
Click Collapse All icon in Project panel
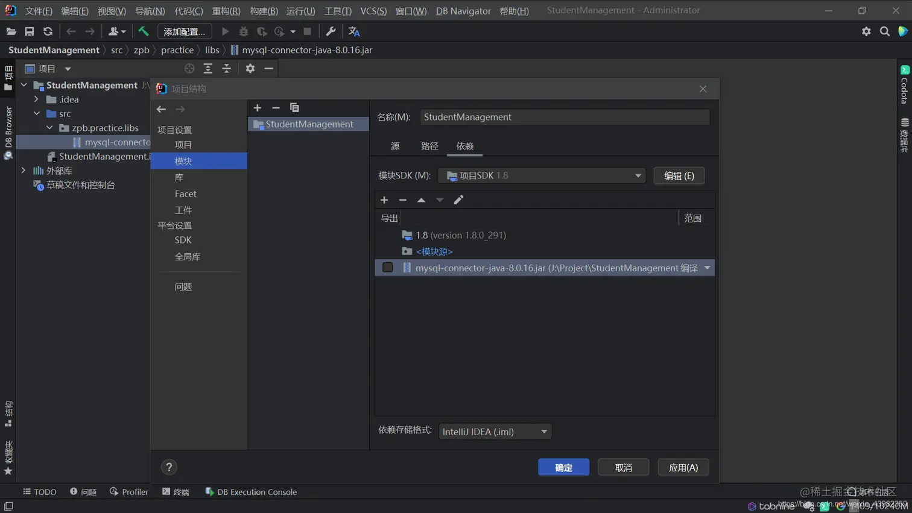tap(227, 69)
